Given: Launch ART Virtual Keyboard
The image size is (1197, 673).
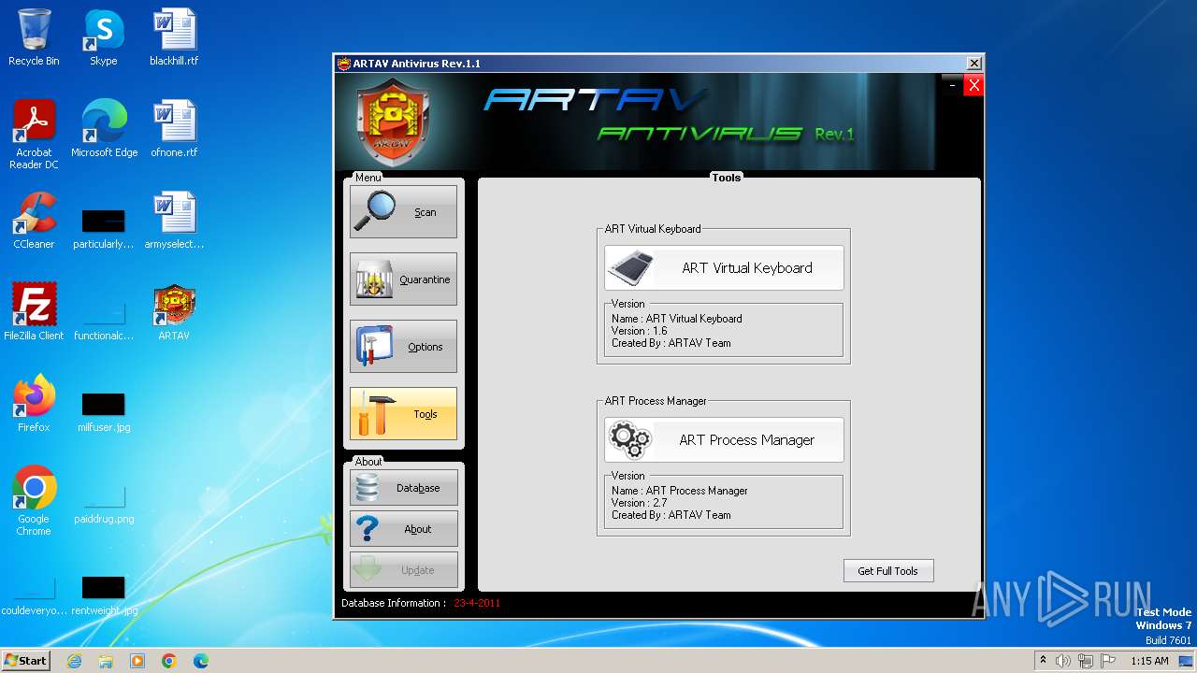Looking at the screenshot, I should (724, 268).
